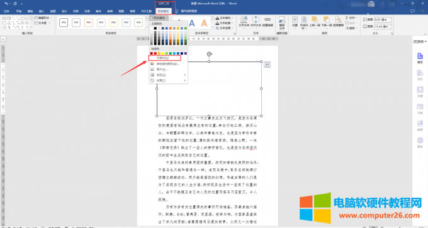This screenshot has width=428, height=228.
Task: Click the rotation handle above the text box
Action: pyautogui.click(x=210, y=54)
